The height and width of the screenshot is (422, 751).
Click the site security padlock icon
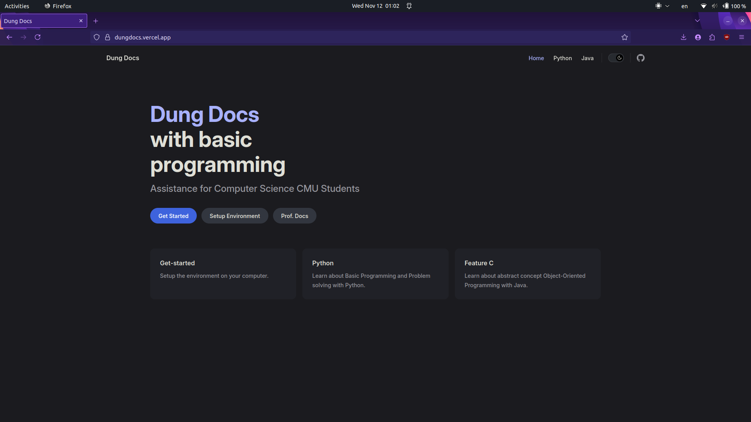[108, 37]
